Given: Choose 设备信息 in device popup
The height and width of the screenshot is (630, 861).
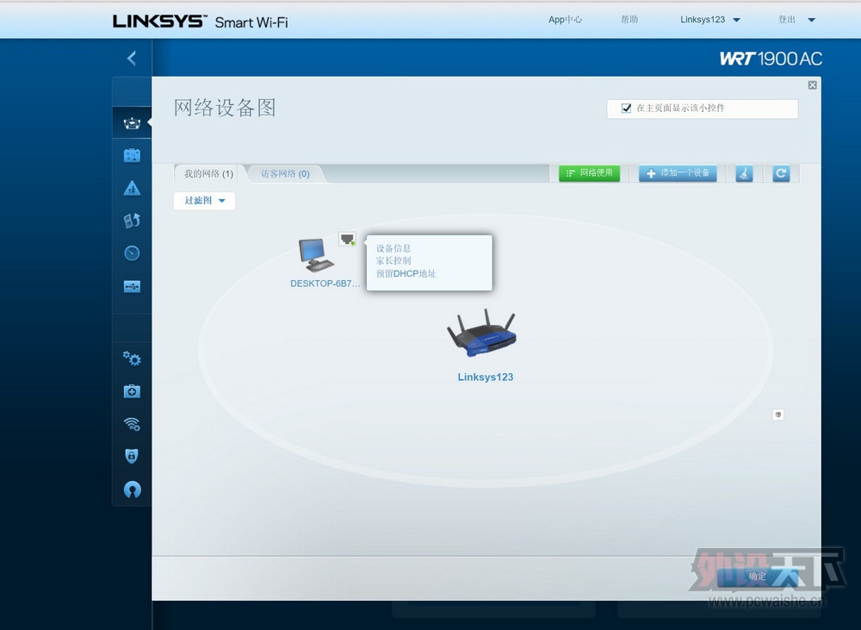Looking at the screenshot, I should (x=393, y=248).
